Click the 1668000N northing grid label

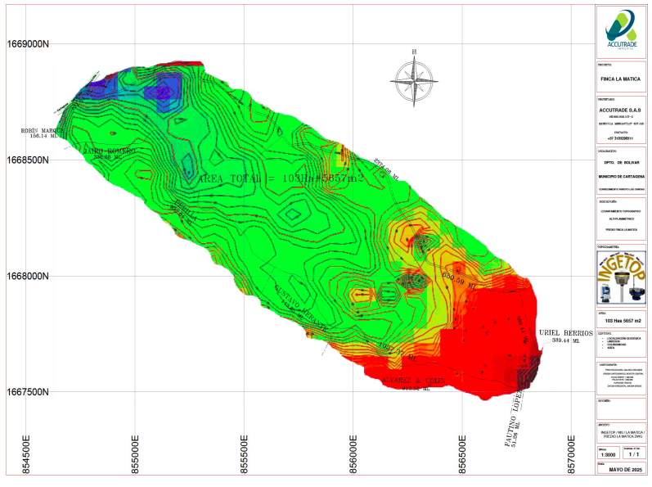pos(29,277)
